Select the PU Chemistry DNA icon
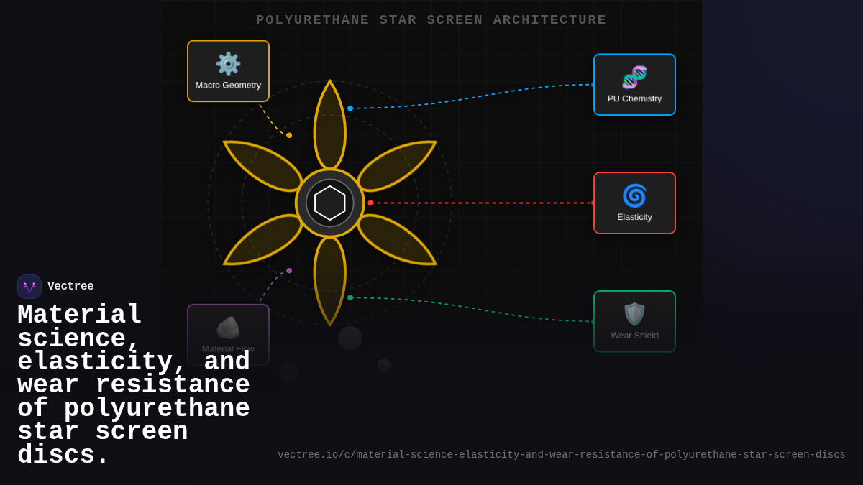This screenshot has height=485, width=863. click(x=634, y=77)
